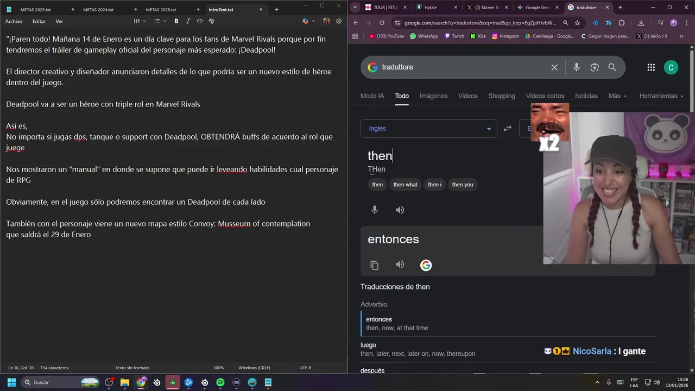Viewport: 695px width, 391px height.
Task: Open File Explorer from the taskbar
Action: pos(124,382)
